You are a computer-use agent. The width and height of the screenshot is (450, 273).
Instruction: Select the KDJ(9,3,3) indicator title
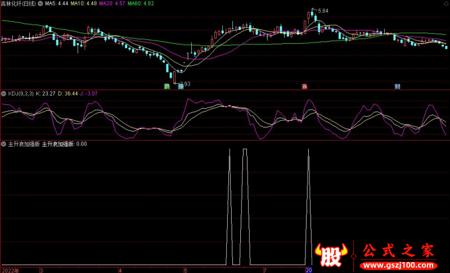21,93
